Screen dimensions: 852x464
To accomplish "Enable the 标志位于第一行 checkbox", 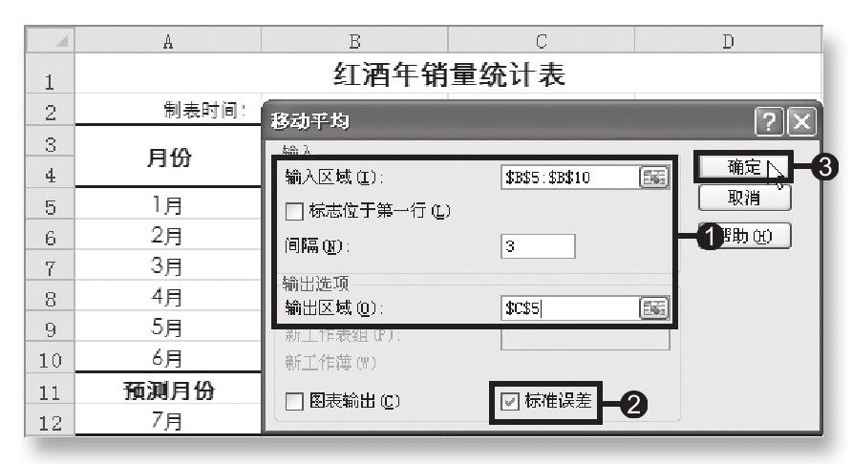I will [x=294, y=211].
